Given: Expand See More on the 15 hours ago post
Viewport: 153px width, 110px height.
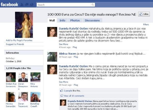Looking at the screenshot, I should click(63, 82).
